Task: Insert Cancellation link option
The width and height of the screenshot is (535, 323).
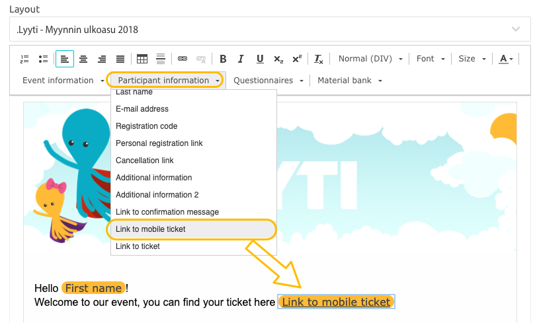Action: pyautogui.click(x=194, y=160)
